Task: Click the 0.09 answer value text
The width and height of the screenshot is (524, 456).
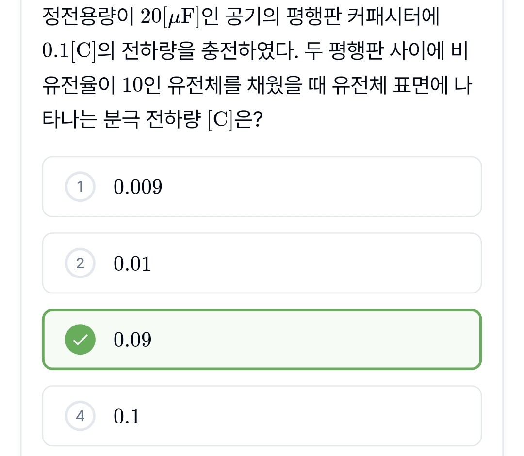Action: 132,340
